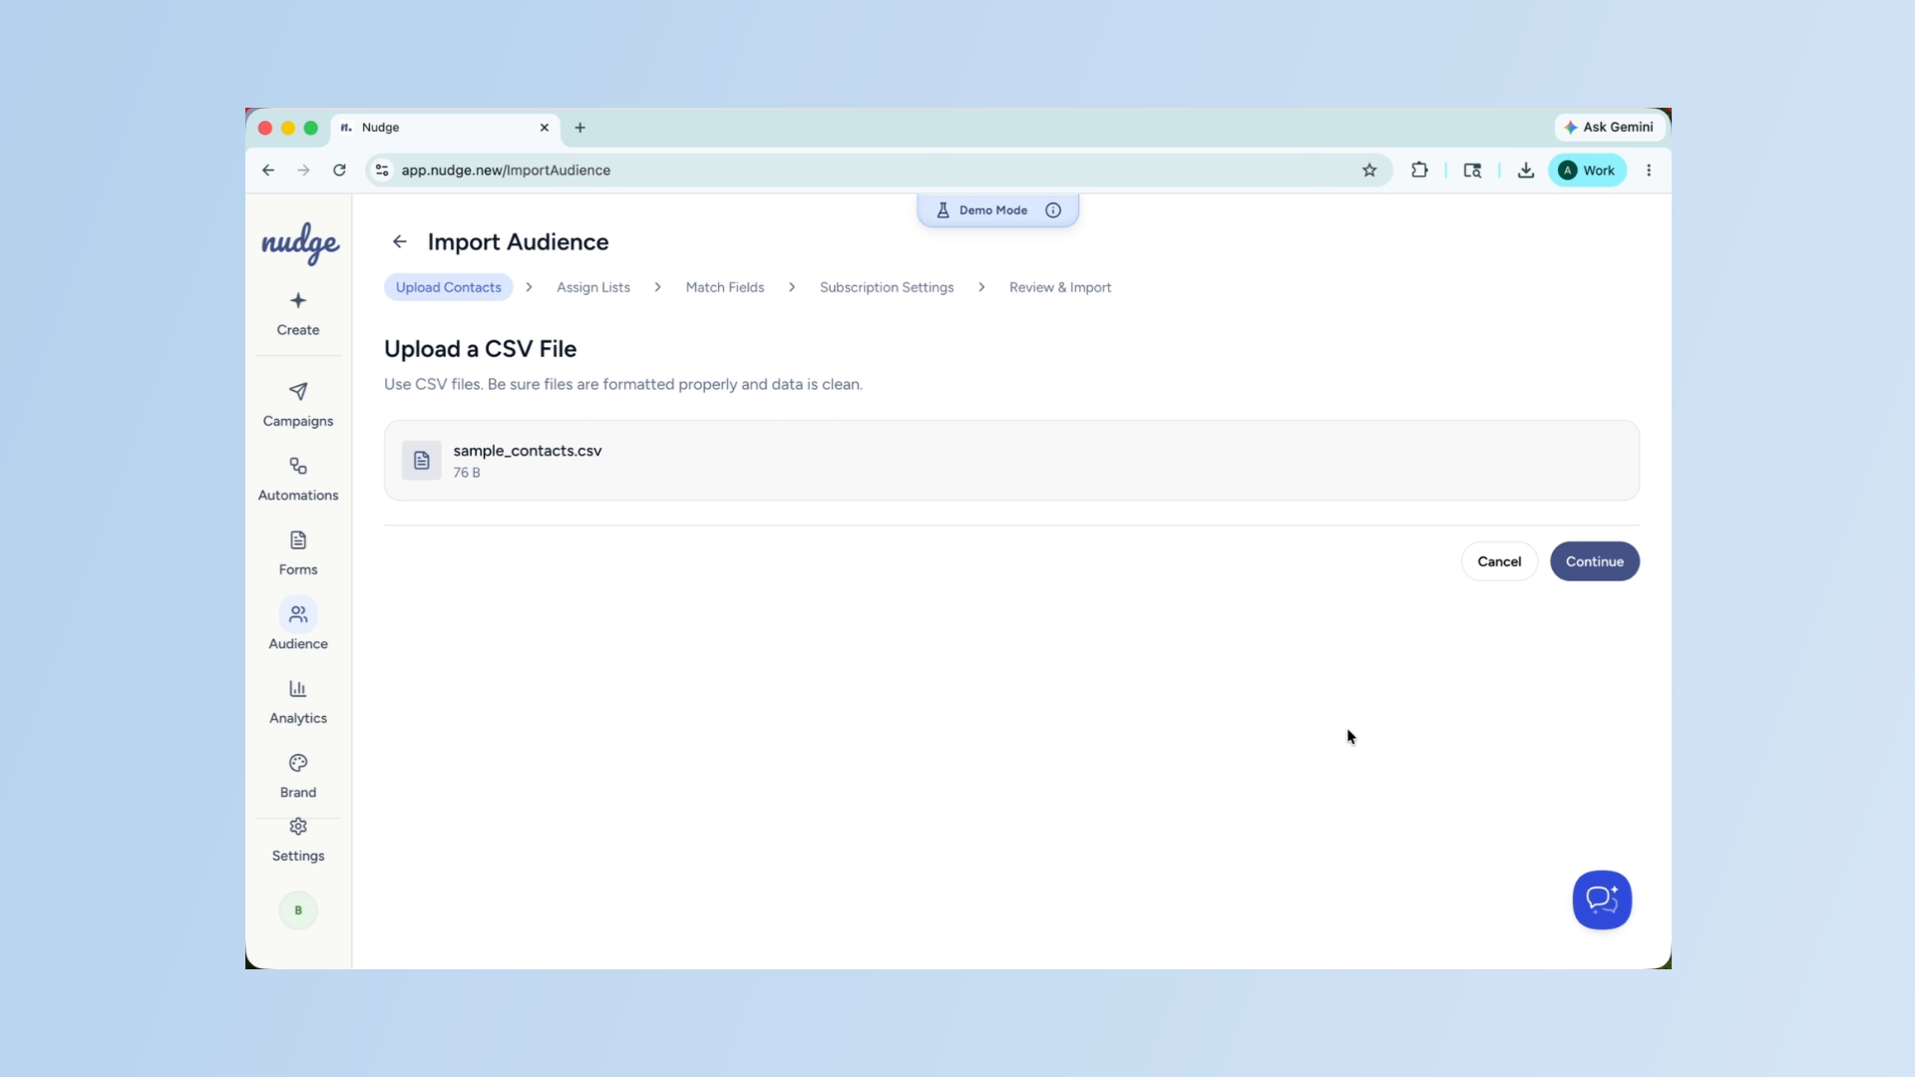This screenshot has width=1915, height=1077.
Task: Open the tab search icon in toolbar
Action: (x=1472, y=171)
